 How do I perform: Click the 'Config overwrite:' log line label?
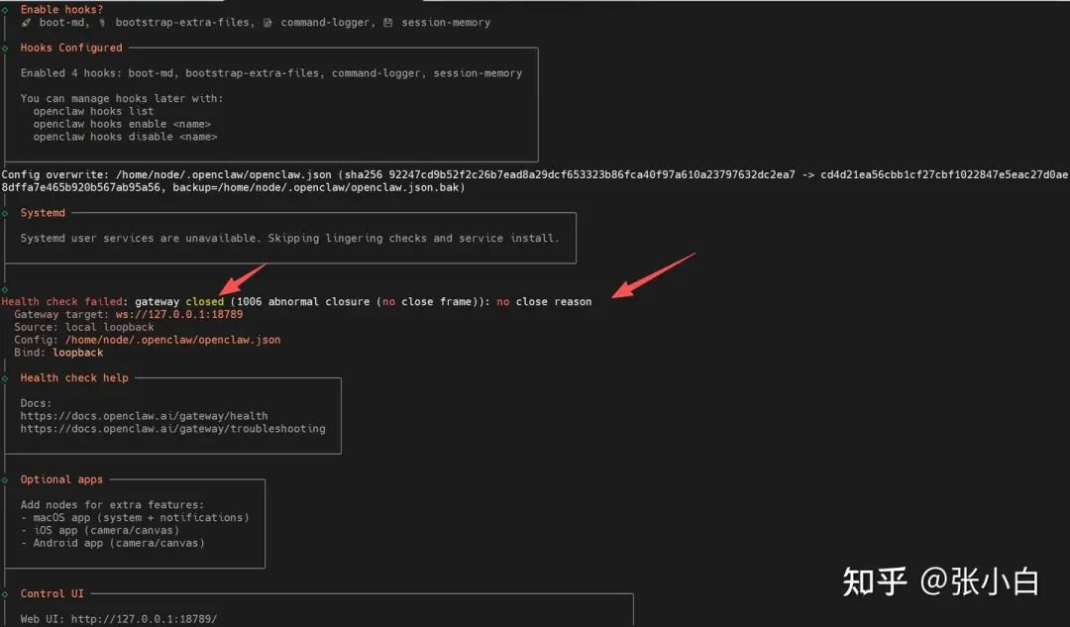click(x=55, y=174)
